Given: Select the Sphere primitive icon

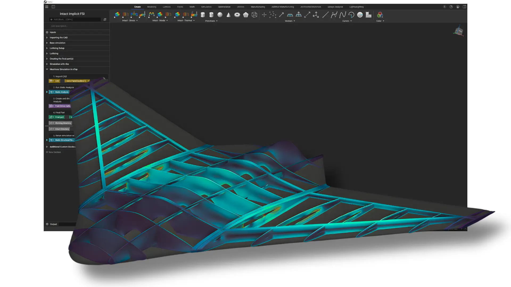Looking at the screenshot, I should click(x=220, y=15).
